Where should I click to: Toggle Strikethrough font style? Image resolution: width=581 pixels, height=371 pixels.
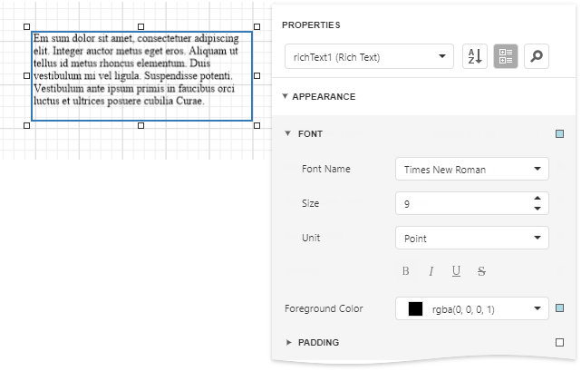point(481,271)
